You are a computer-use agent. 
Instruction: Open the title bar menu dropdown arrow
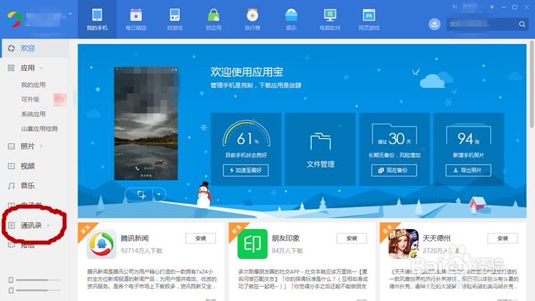tap(492, 7)
